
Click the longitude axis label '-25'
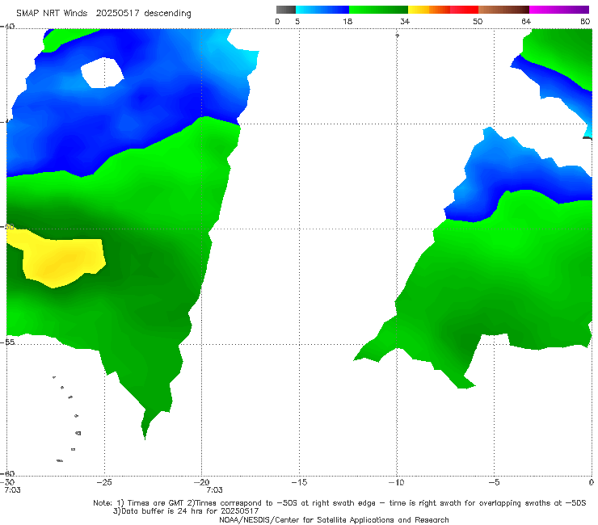[x=104, y=482]
